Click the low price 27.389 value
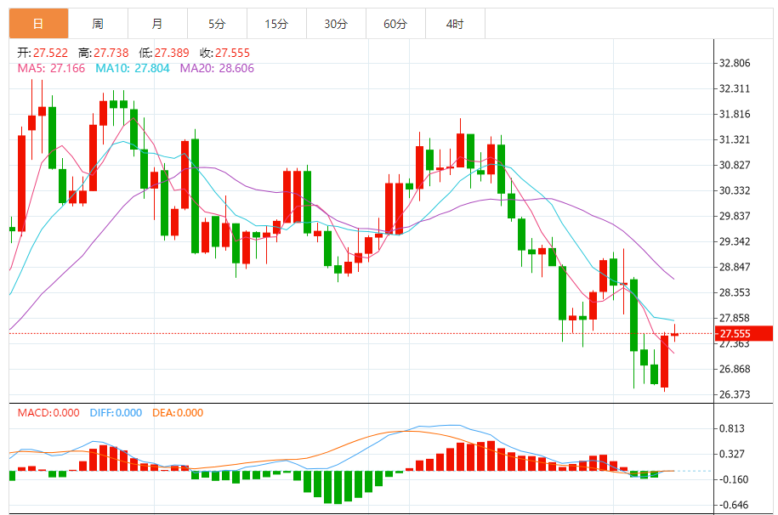This screenshot has width=778, height=515. 172,53
